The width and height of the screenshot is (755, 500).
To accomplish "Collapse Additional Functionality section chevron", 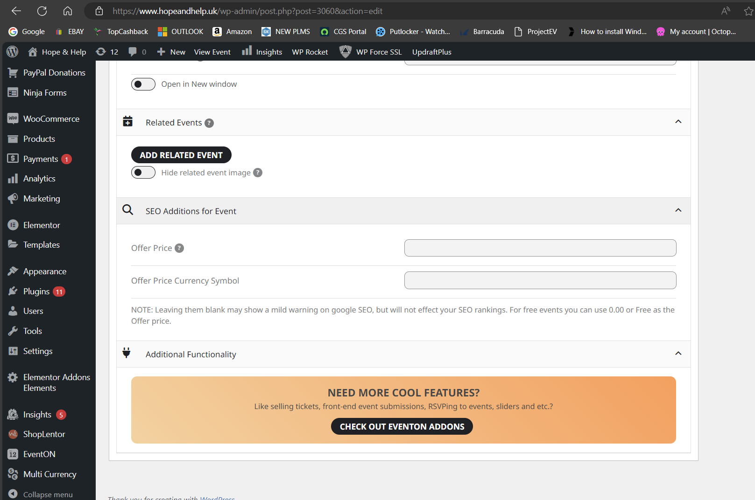I will (678, 354).
